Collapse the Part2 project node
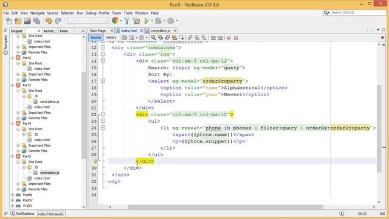The width and height of the screenshot is (389, 219). (12, 58)
